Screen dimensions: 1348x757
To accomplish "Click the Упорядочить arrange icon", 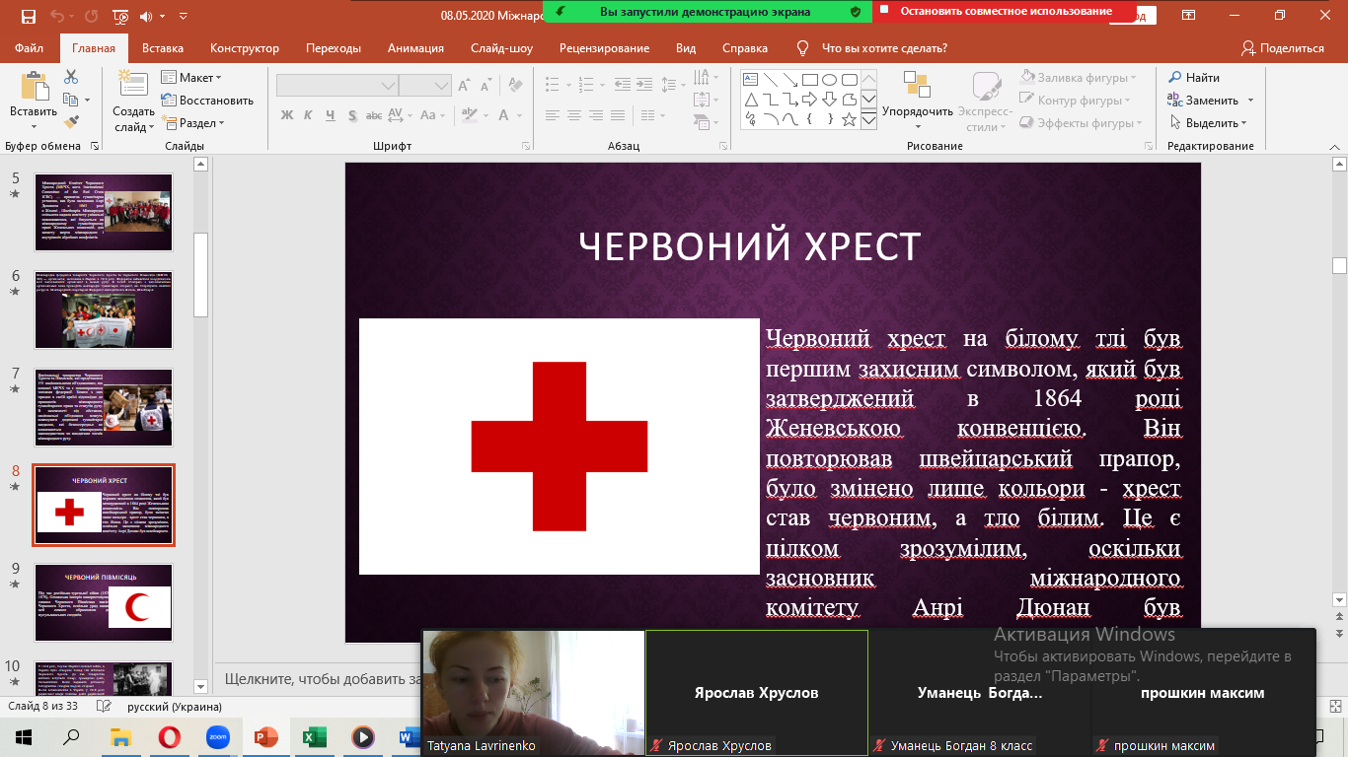I will tap(917, 86).
